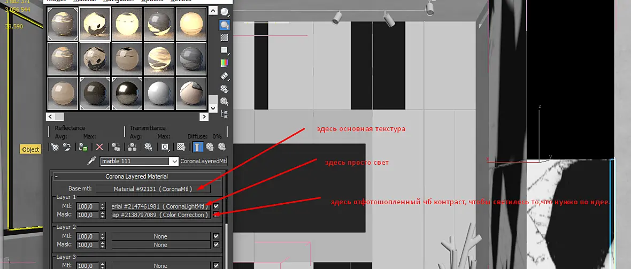Viewport: 631px width, 269px height.
Task: Toggle the Backlight icon in side toolbar
Action: (x=225, y=25)
